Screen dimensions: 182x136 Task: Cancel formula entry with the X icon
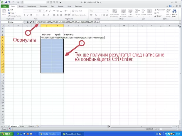(x=28, y=22)
